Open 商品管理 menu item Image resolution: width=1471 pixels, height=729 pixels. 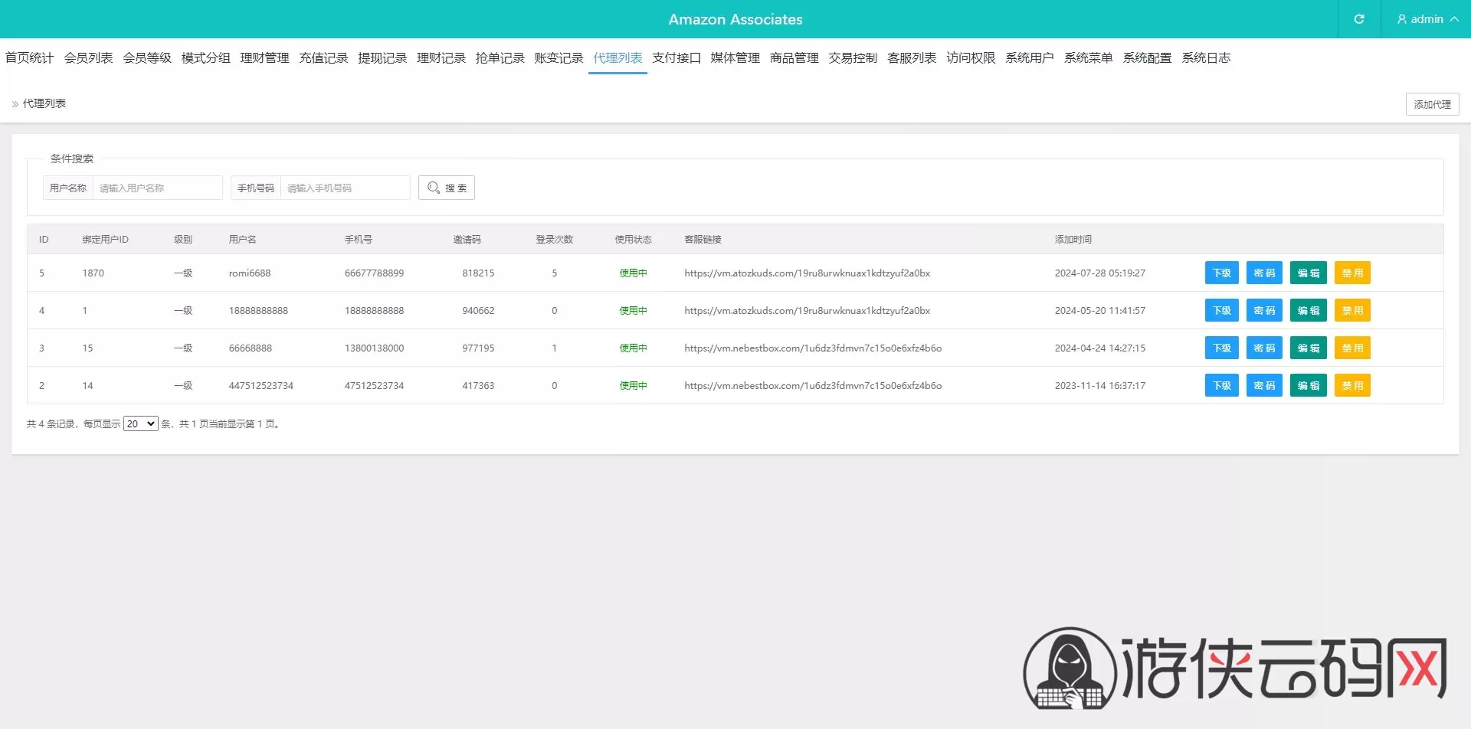(x=794, y=57)
